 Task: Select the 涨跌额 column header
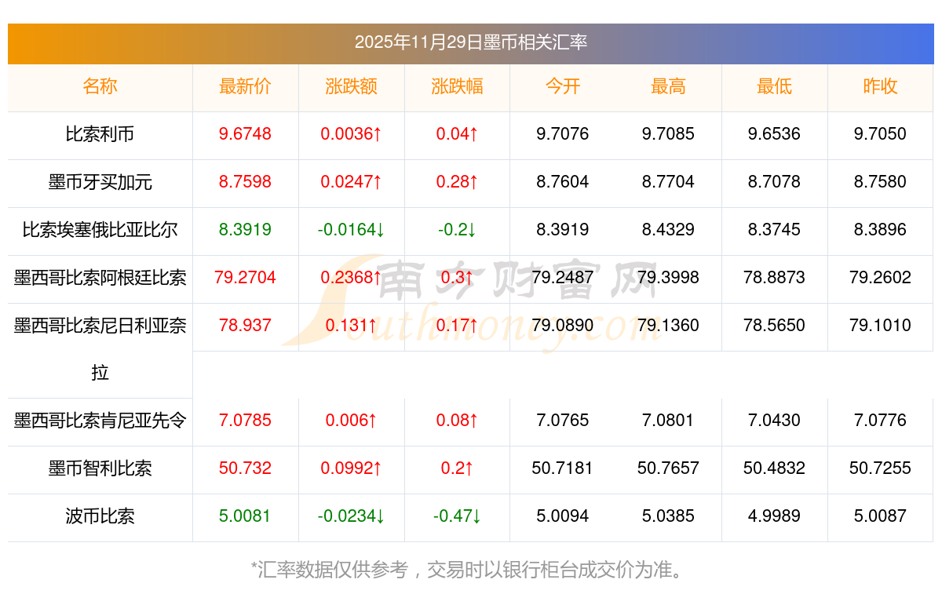click(x=351, y=87)
